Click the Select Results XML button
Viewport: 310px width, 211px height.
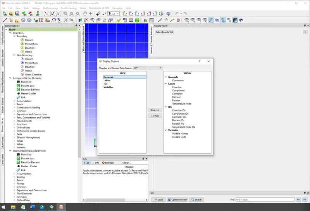(165, 32)
